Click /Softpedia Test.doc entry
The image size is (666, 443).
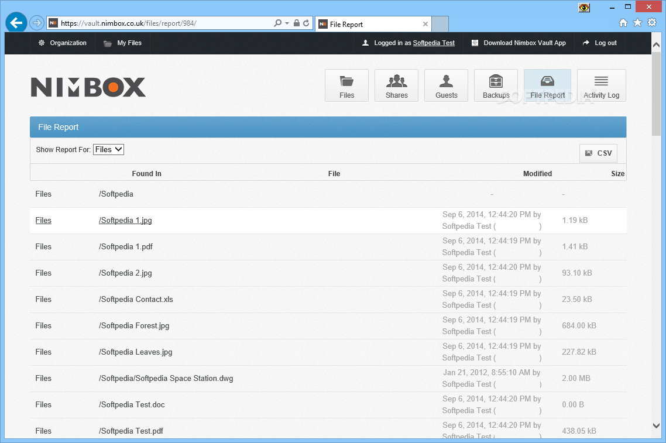(x=132, y=405)
